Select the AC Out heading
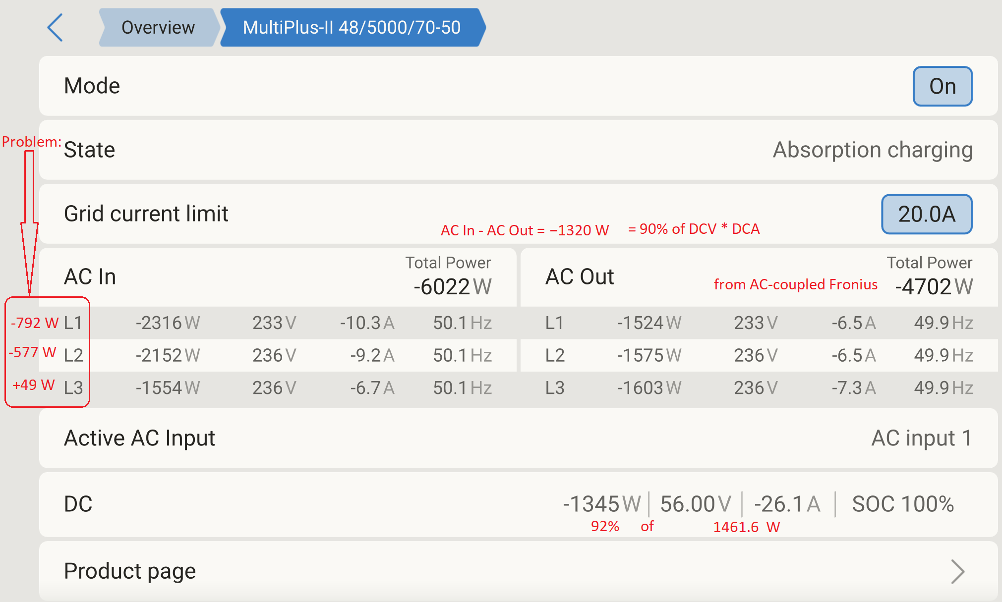Screen dimensions: 1002x602 click(x=580, y=276)
